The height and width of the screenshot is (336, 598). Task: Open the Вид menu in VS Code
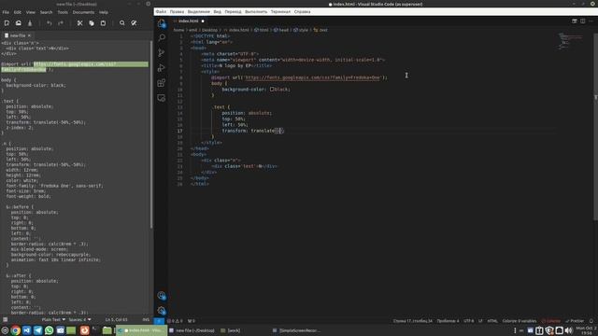click(218, 12)
